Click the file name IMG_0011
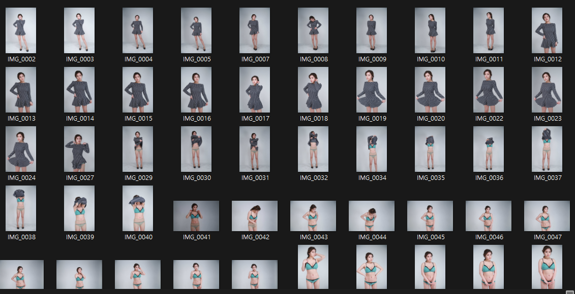This screenshot has width=575, height=294. [x=489, y=59]
